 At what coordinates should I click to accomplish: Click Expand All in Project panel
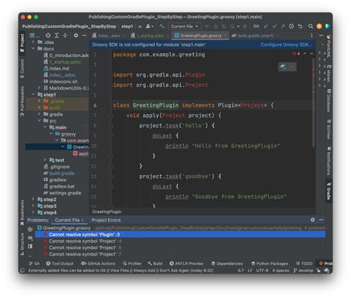tap(56, 36)
